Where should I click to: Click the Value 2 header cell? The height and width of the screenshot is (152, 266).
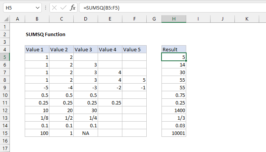point(62,49)
